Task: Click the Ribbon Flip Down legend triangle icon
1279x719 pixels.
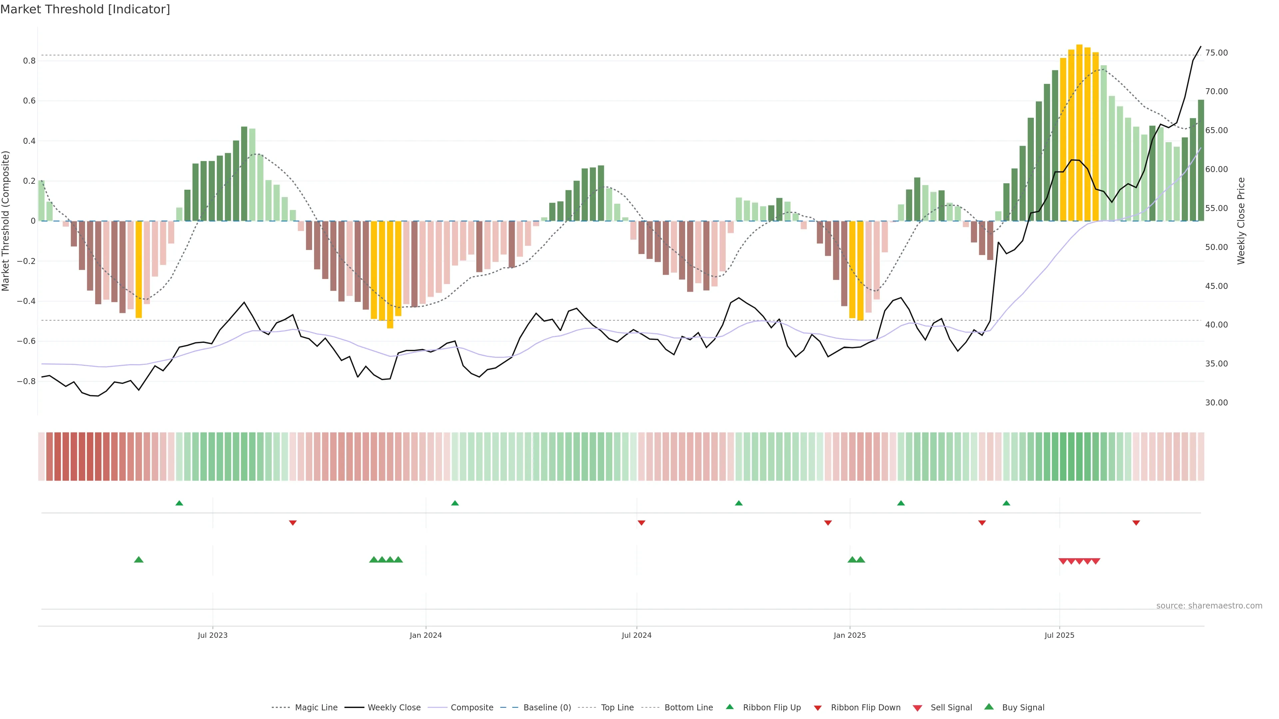Action: pos(818,708)
